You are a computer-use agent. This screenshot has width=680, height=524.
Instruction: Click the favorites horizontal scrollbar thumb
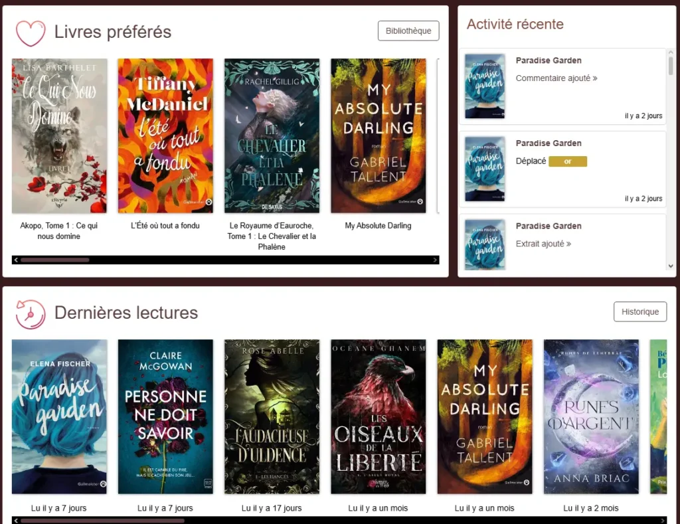[x=54, y=260]
